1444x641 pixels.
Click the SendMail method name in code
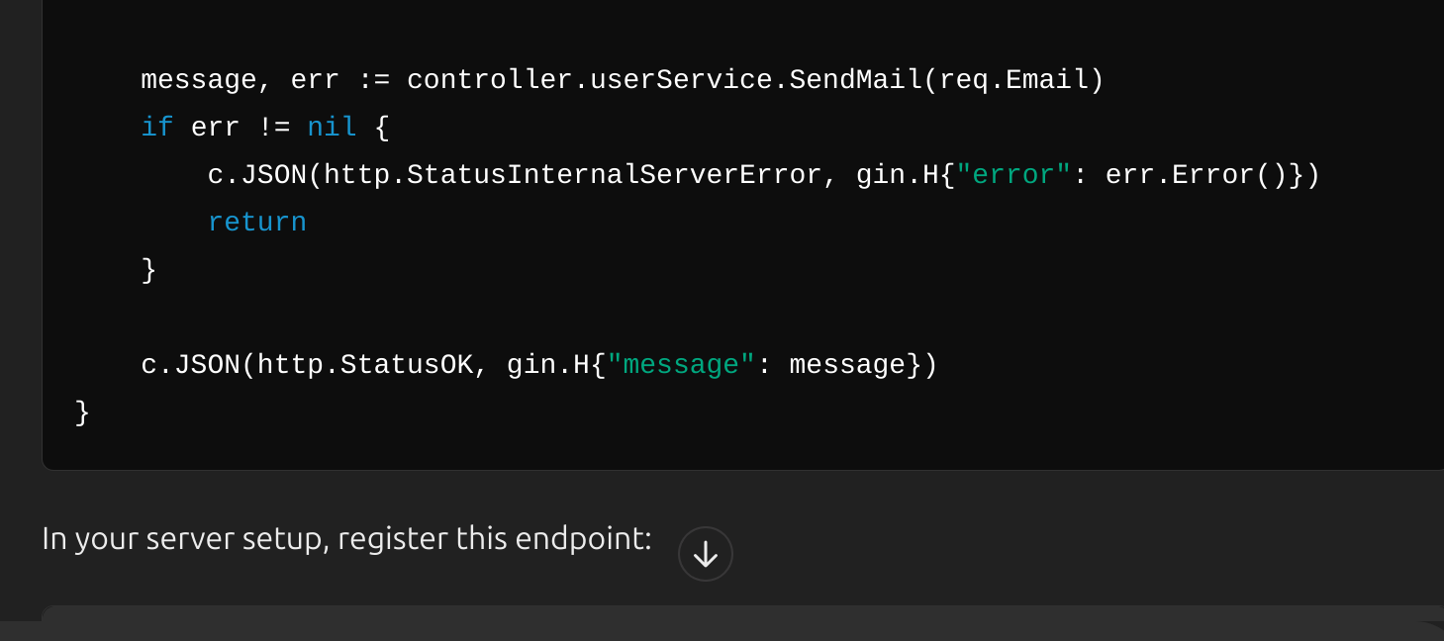(x=855, y=80)
